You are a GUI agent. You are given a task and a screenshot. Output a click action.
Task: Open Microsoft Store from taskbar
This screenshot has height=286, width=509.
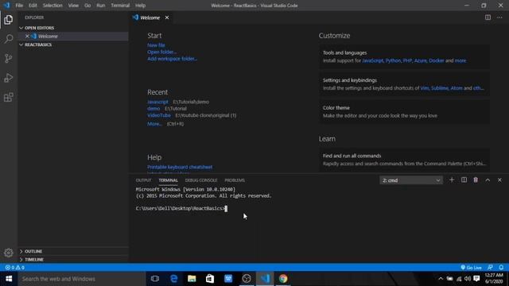[210, 279]
